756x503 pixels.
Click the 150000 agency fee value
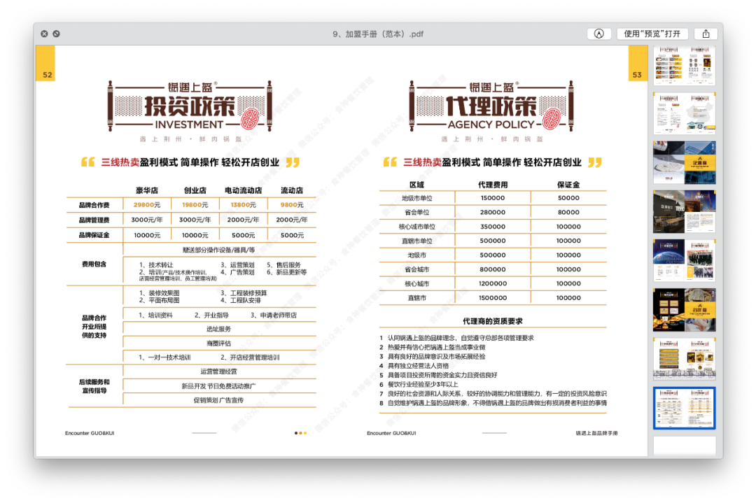click(x=493, y=198)
